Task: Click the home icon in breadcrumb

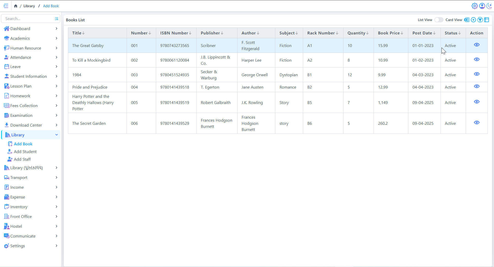Action: tap(16, 6)
